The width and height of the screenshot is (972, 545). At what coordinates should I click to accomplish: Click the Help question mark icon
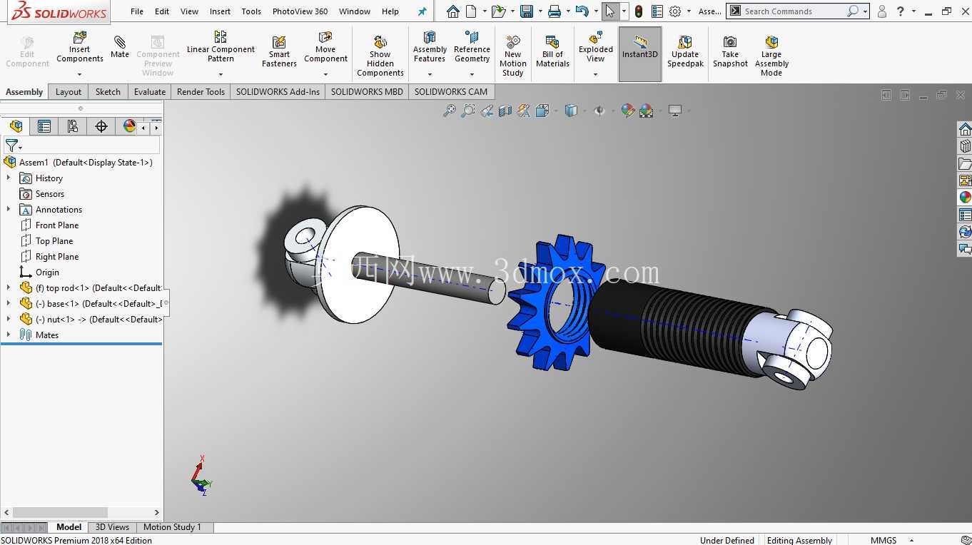(x=901, y=11)
